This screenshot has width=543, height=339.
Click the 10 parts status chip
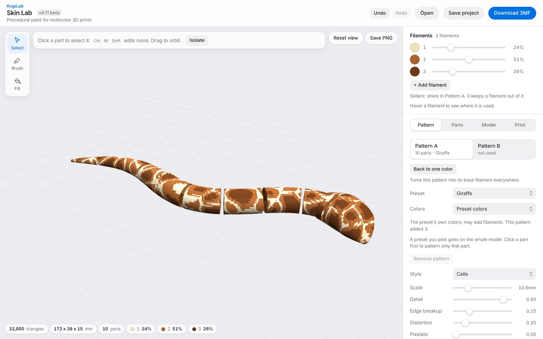(x=112, y=329)
